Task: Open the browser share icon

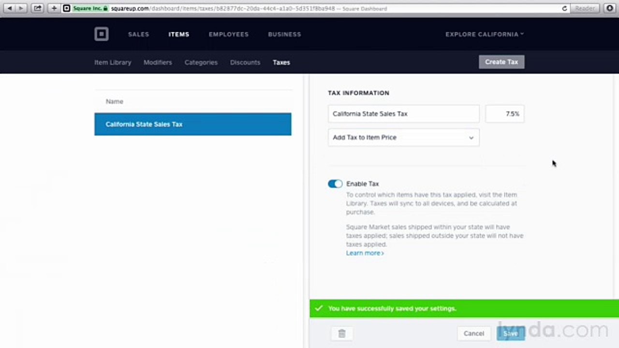Action: pyautogui.click(x=37, y=8)
